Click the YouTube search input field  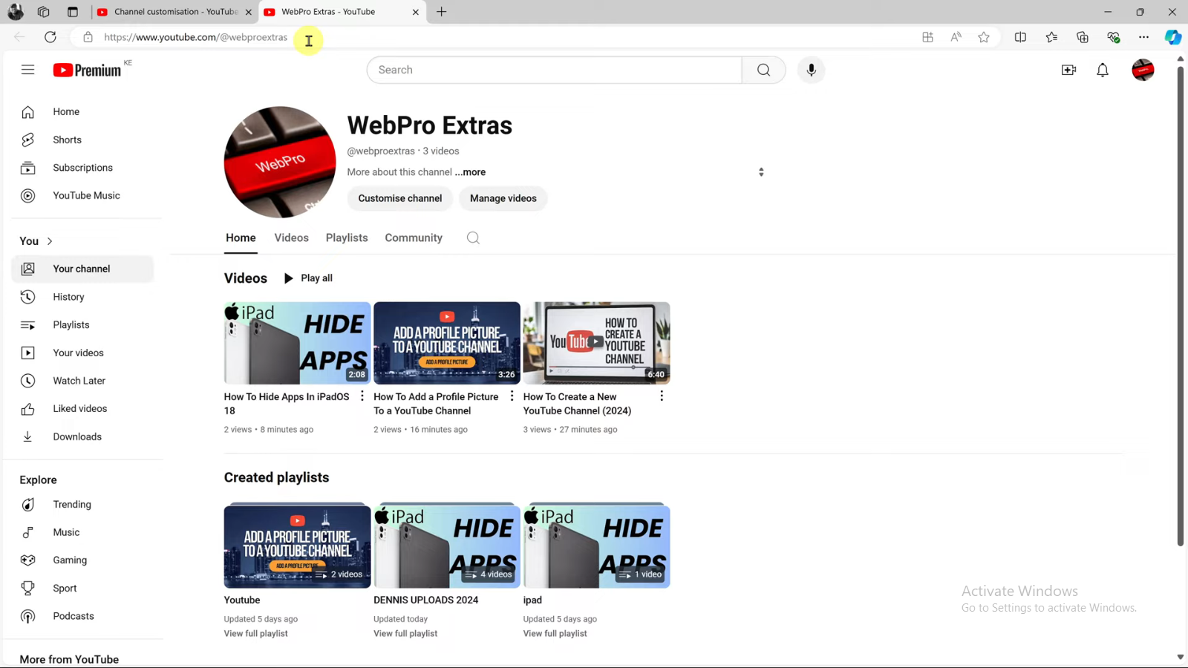point(554,70)
